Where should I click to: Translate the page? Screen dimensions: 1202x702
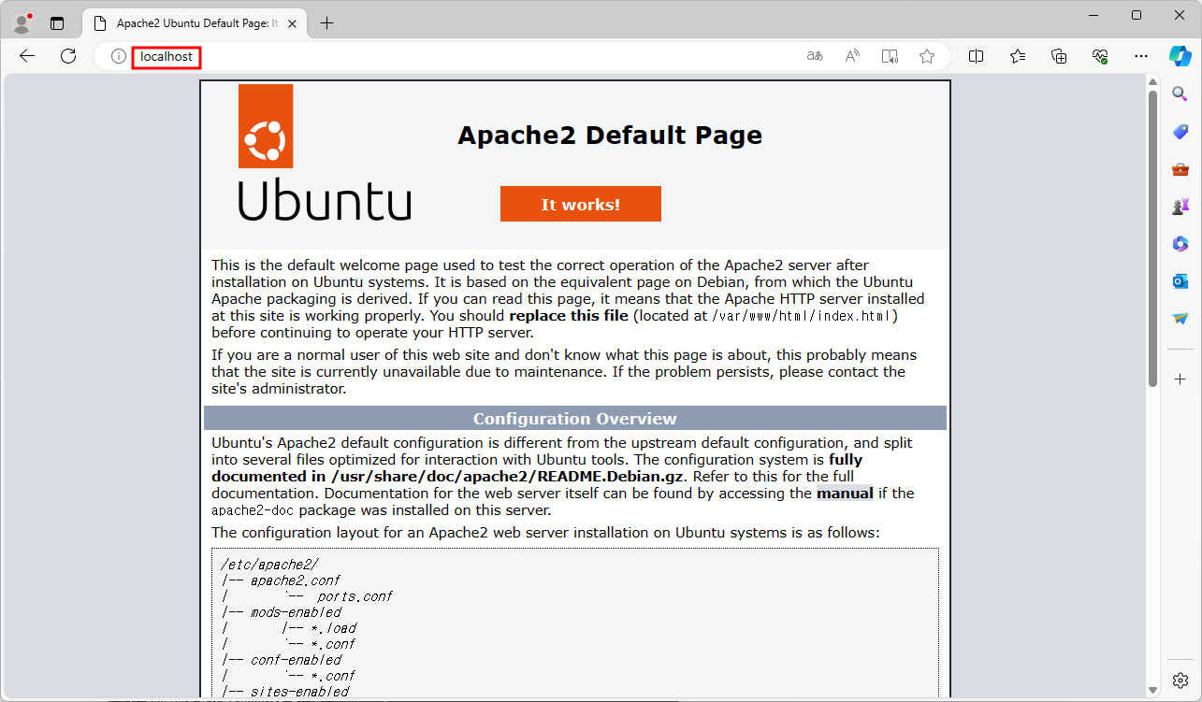tap(814, 56)
